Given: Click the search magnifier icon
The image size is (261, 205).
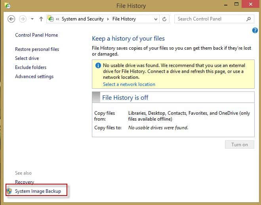Looking at the screenshot, I should [248, 19].
